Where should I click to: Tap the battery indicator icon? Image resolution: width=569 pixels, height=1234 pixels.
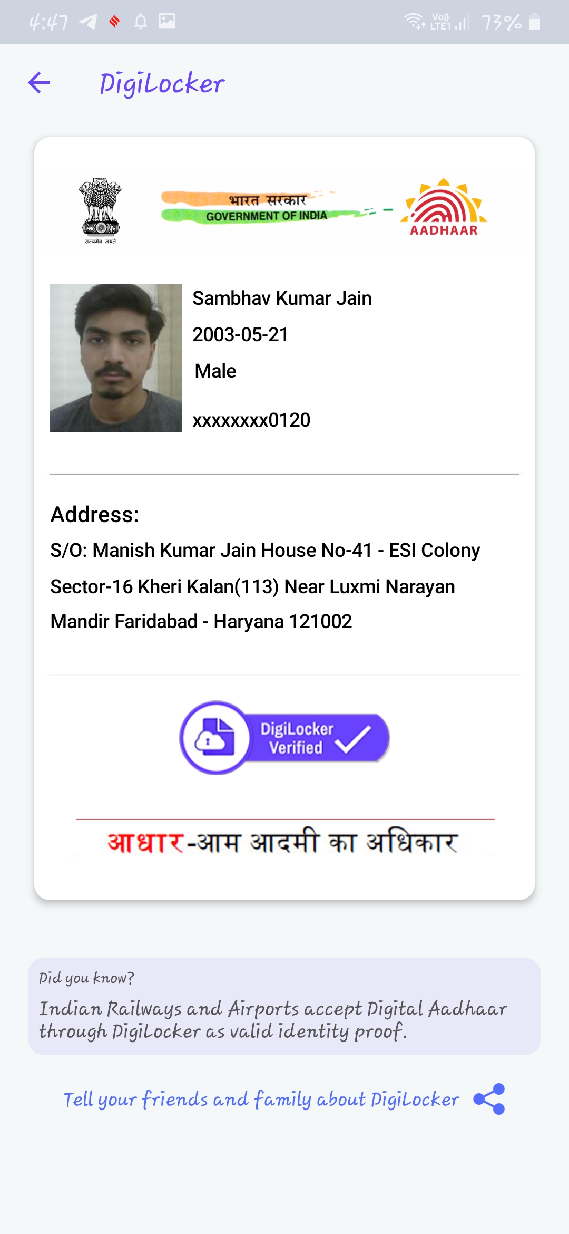(534, 22)
